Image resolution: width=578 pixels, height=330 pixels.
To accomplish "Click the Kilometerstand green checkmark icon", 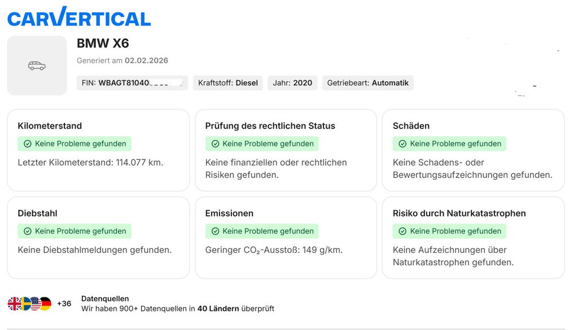I will pyautogui.click(x=28, y=144).
